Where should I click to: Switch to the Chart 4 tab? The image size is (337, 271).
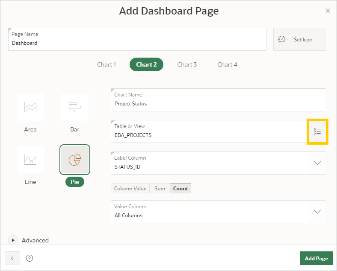[x=227, y=64]
